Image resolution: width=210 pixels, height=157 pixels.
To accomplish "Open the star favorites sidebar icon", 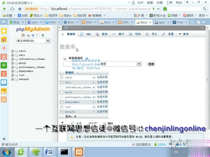I will click(x=4, y=31).
